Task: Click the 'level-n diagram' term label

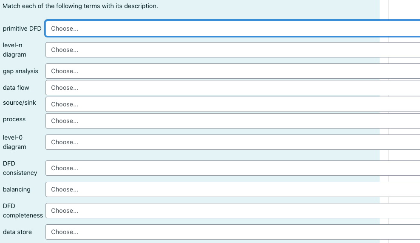Action: 14,50
